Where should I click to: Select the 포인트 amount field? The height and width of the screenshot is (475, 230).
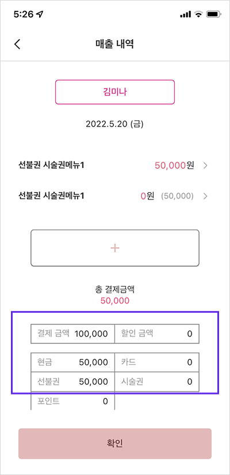coord(72,401)
